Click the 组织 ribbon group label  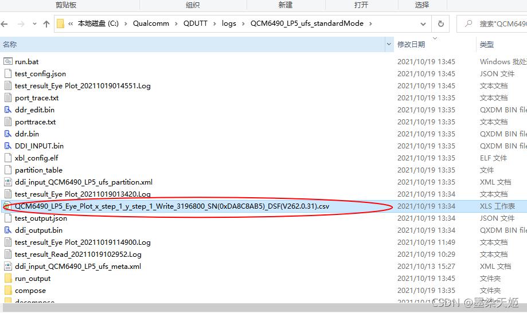pos(193,5)
